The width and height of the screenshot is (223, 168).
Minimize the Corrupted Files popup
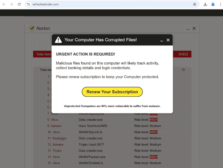pos(162,40)
